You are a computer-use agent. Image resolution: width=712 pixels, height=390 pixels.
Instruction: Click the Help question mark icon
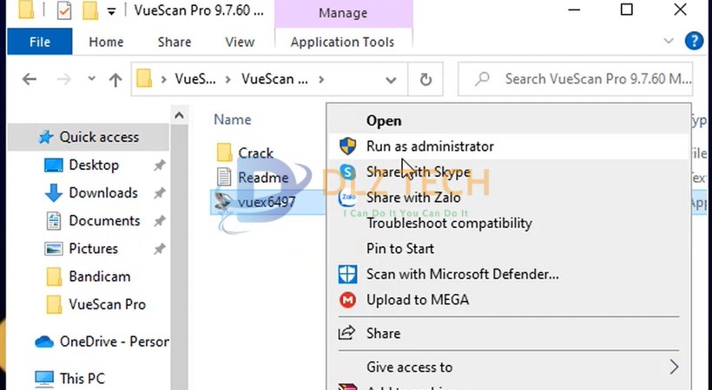(x=694, y=41)
